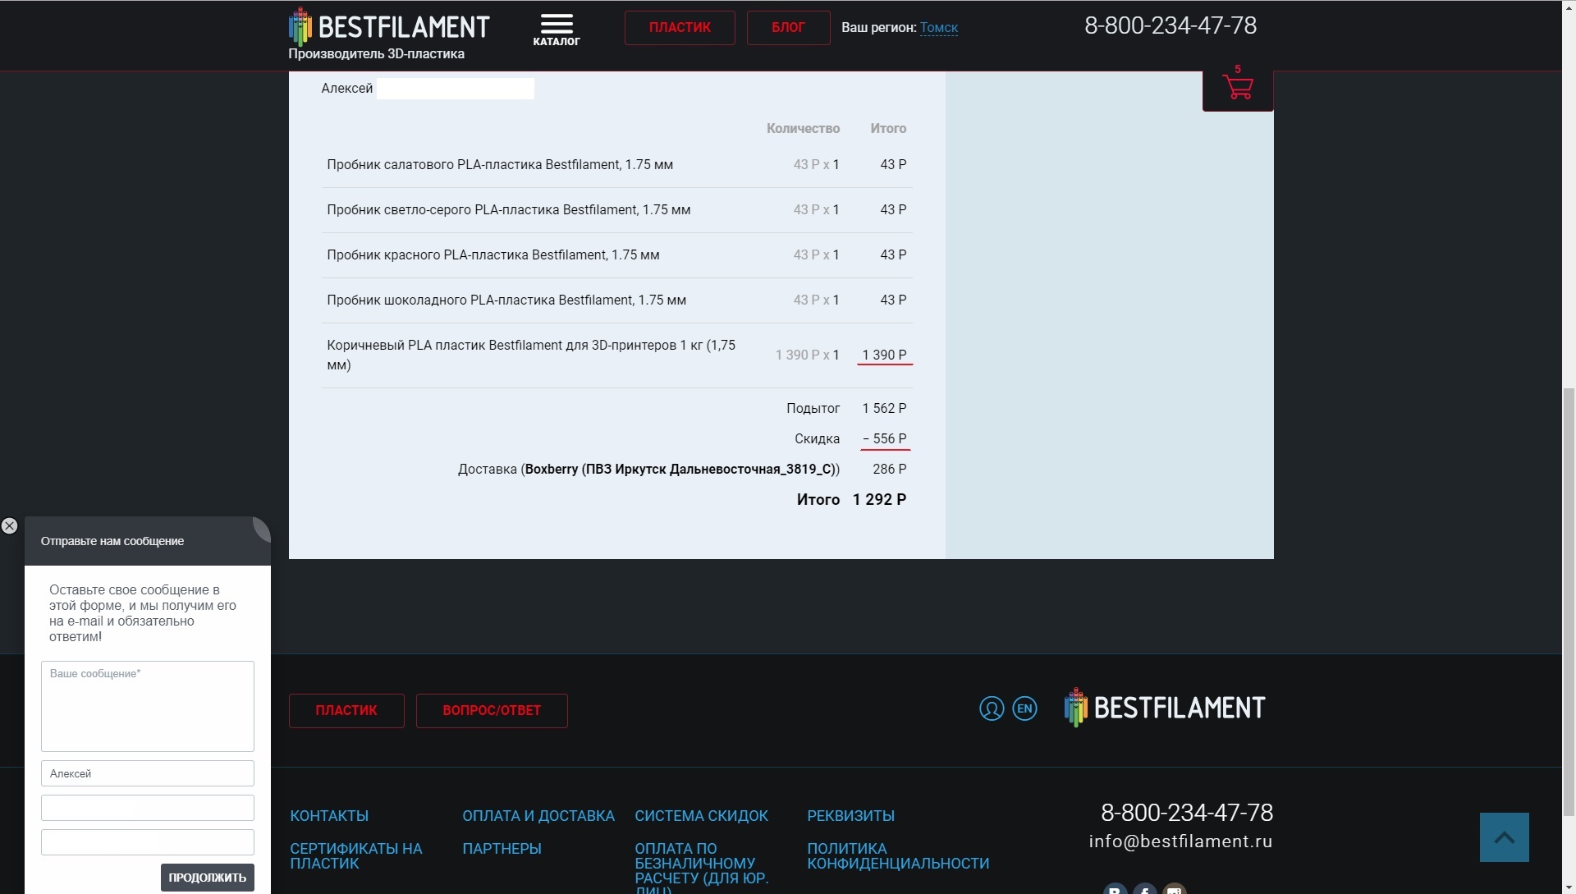Open the КОНТАКТЫ footer link

(329, 816)
